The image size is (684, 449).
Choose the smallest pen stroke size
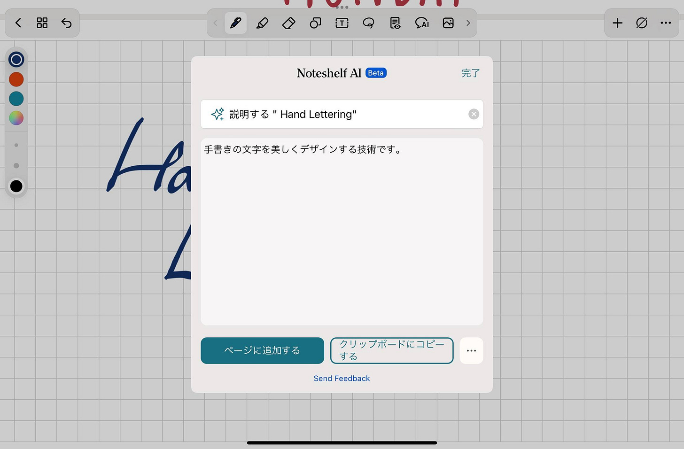coord(16,145)
